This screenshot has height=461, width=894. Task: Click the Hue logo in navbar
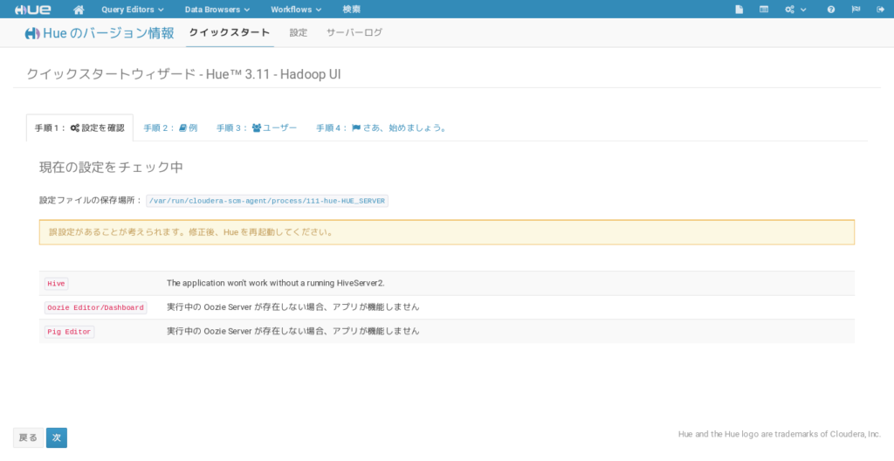coord(32,10)
